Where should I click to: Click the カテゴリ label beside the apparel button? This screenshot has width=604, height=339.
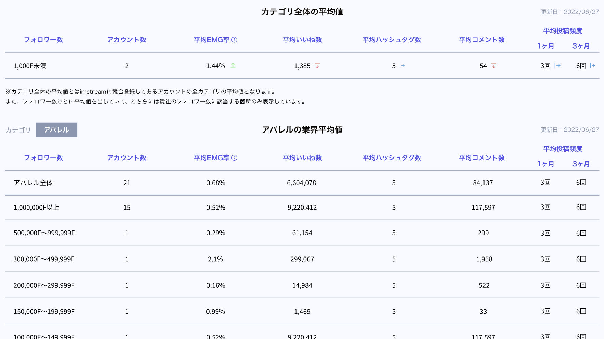18,130
